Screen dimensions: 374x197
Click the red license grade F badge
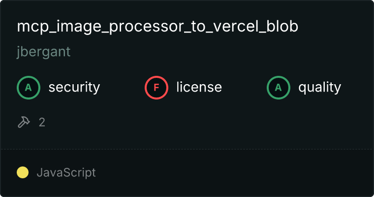click(x=156, y=88)
